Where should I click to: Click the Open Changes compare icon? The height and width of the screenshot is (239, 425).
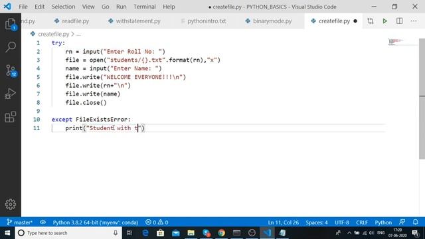click(371, 21)
